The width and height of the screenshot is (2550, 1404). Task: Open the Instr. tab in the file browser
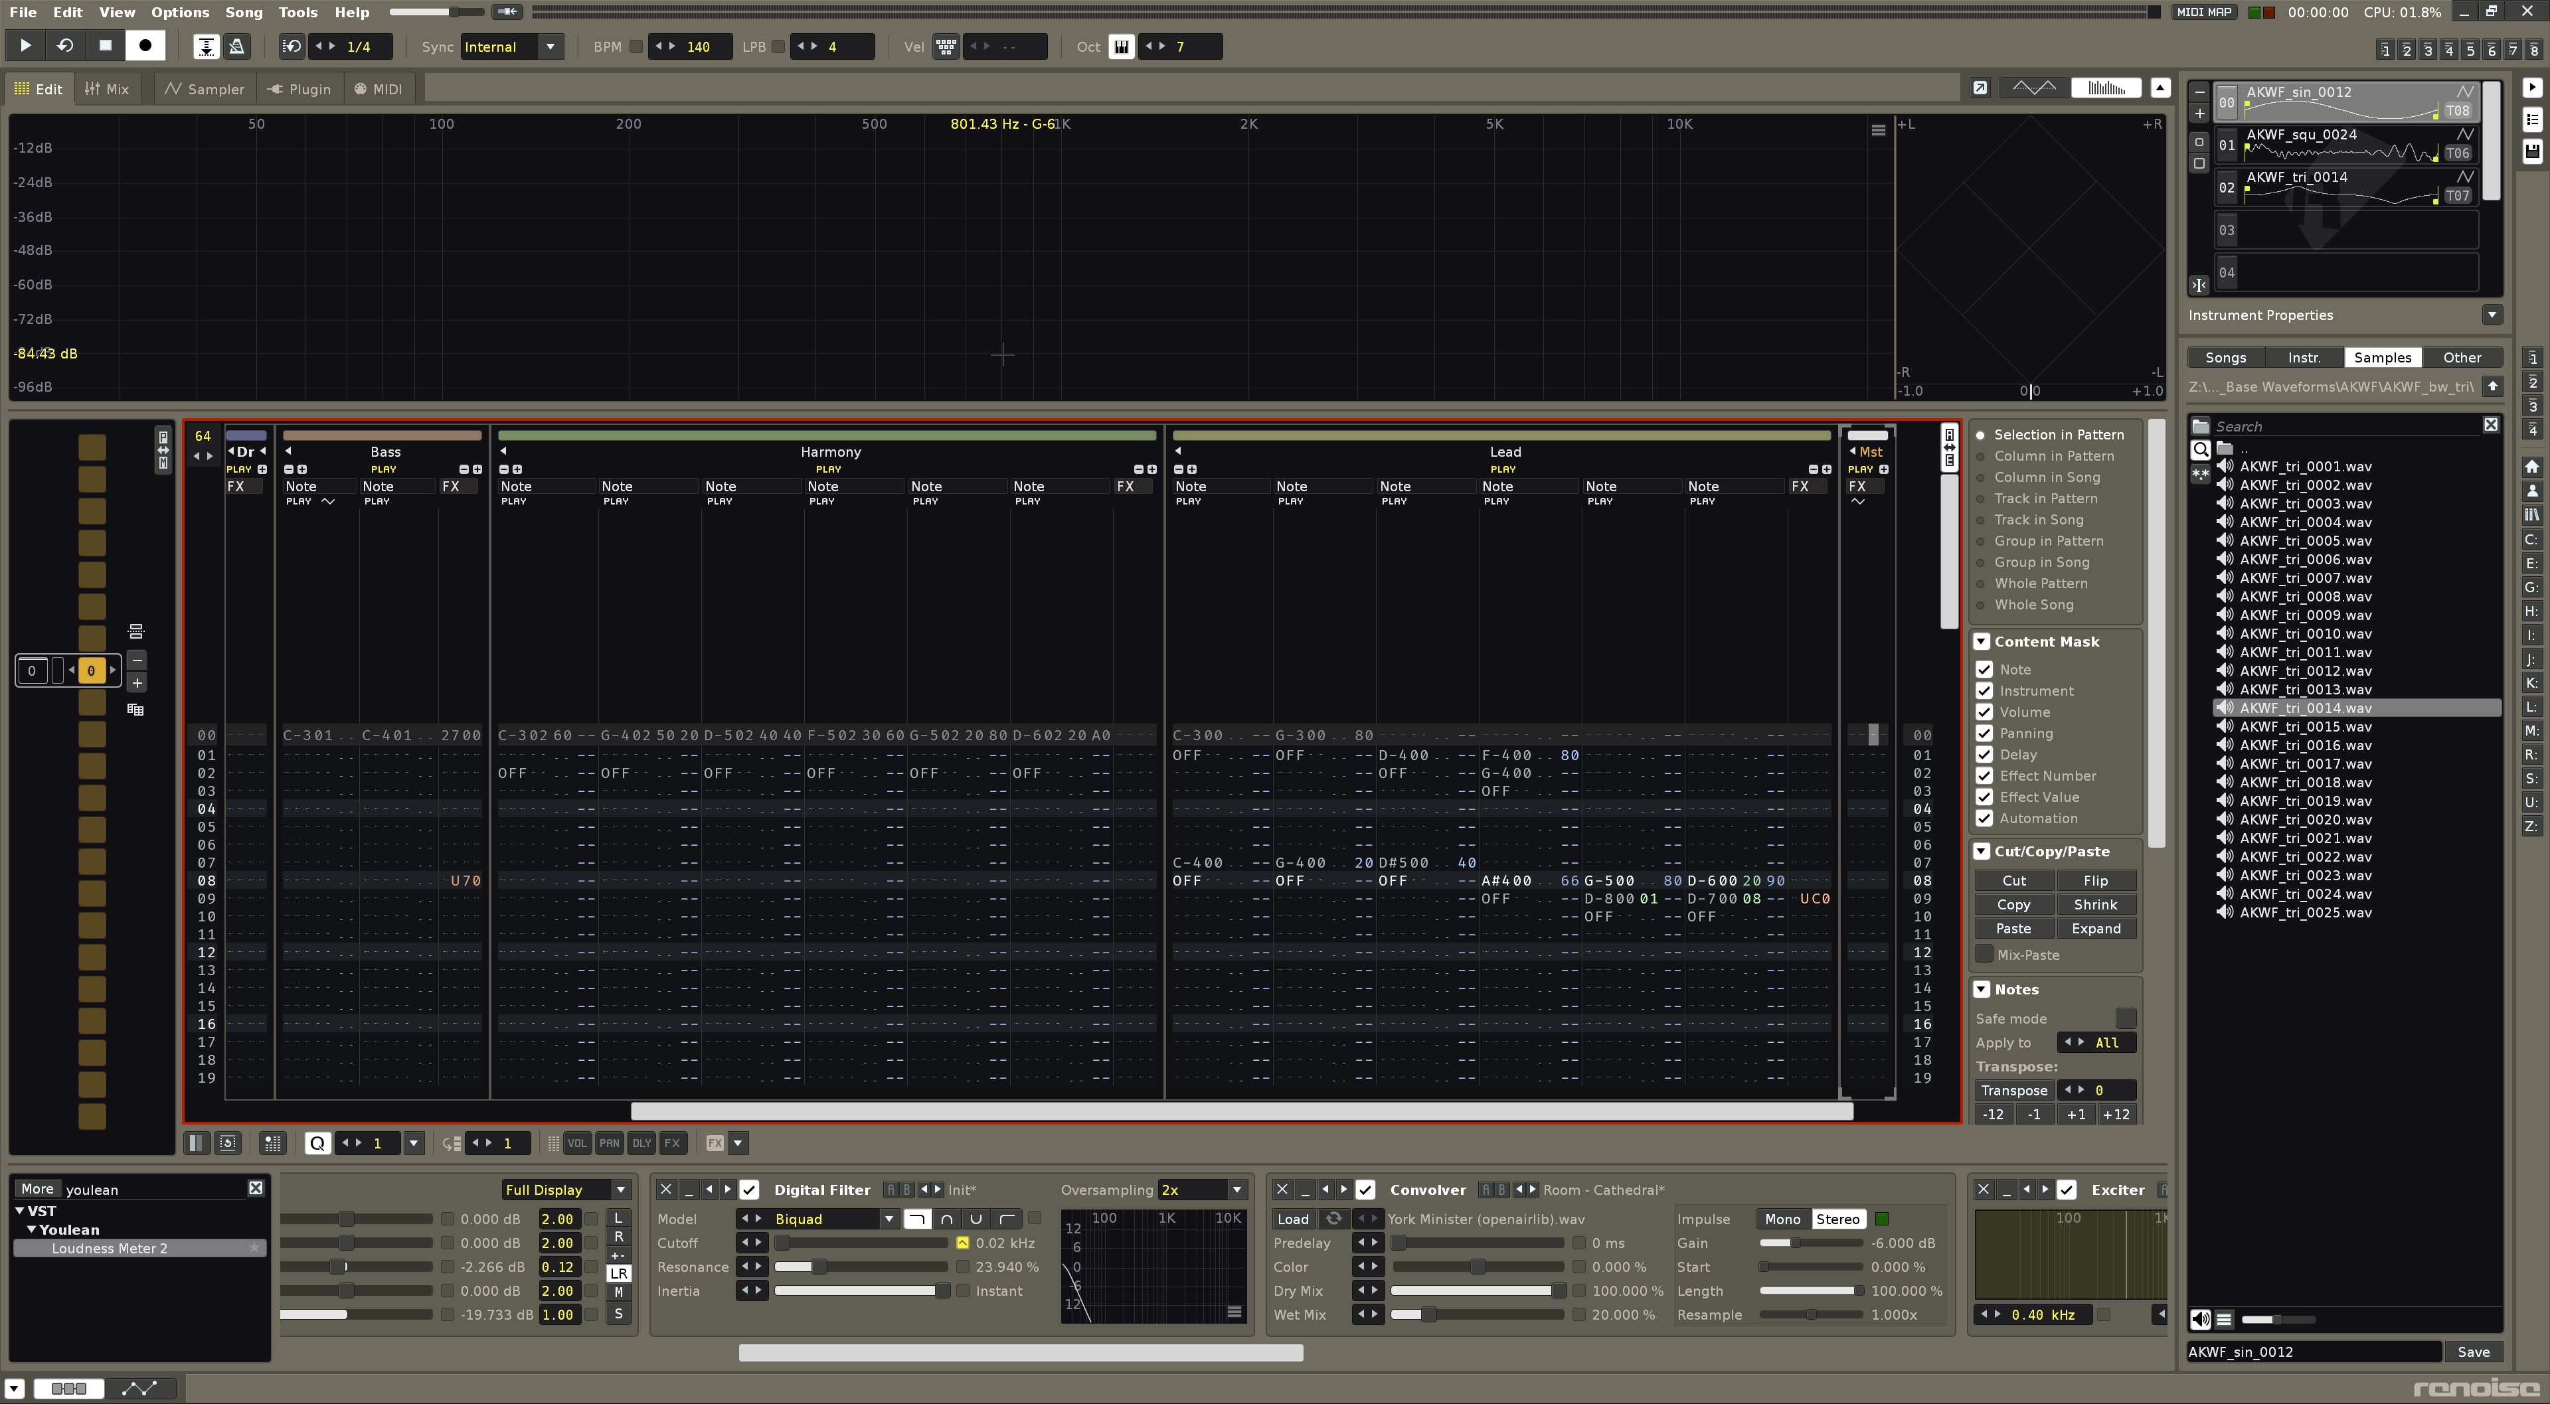pyautogui.click(x=2304, y=357)
